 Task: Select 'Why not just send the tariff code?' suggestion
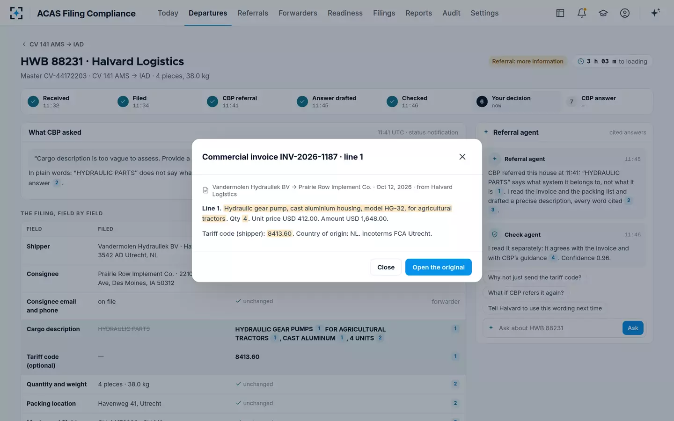[535, 277]
